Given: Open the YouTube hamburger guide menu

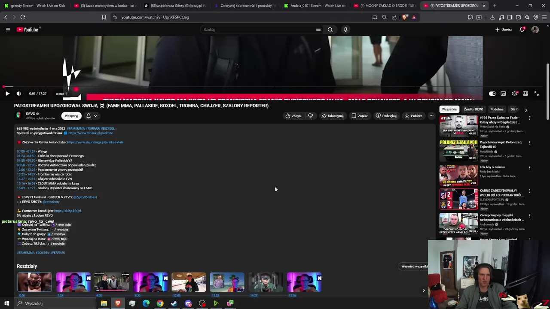Looking at the screenshot, I should click(x=8, y=30).
